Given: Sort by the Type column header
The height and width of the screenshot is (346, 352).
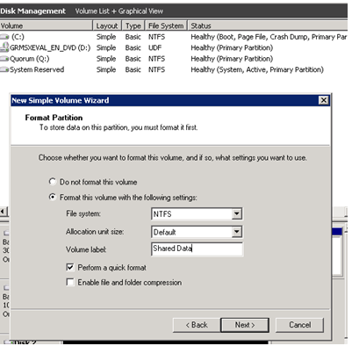Looking at the screenshot, I should [133, 25].
